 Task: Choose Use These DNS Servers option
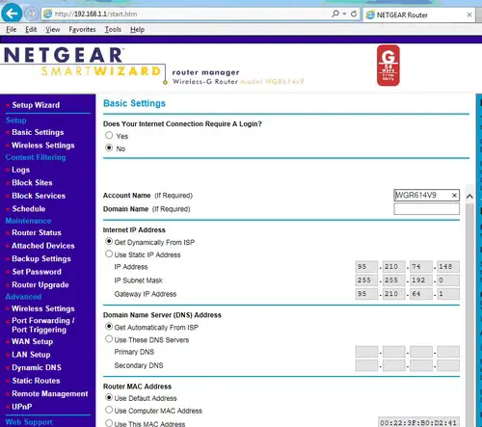[x=109, y=339]
